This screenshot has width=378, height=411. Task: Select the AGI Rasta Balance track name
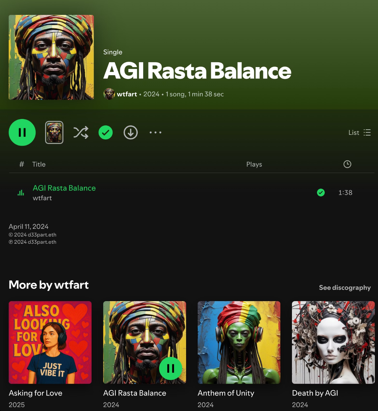click(64, 188)
